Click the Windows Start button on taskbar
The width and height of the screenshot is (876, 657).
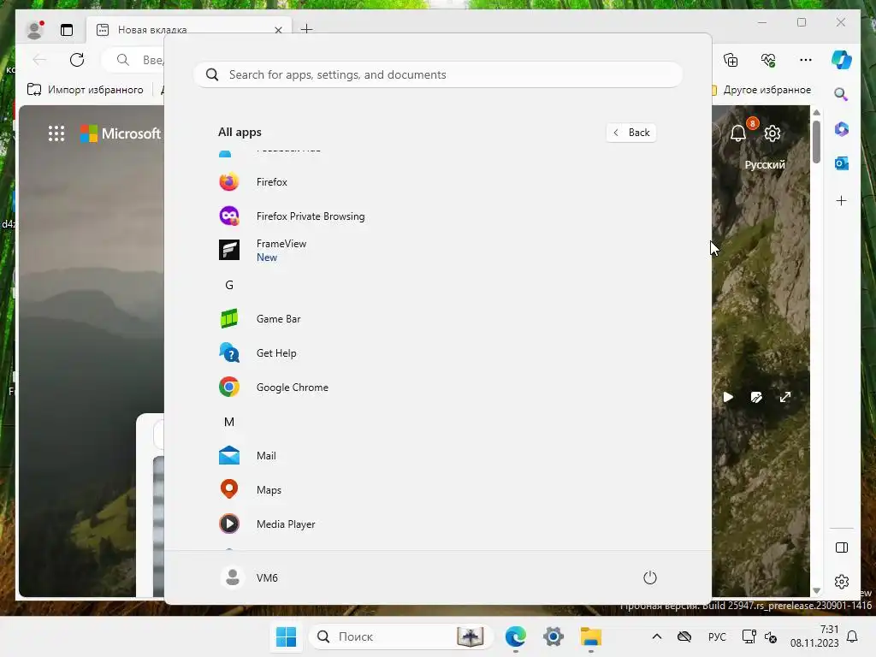pyautogui.click(x=286, y=636)
